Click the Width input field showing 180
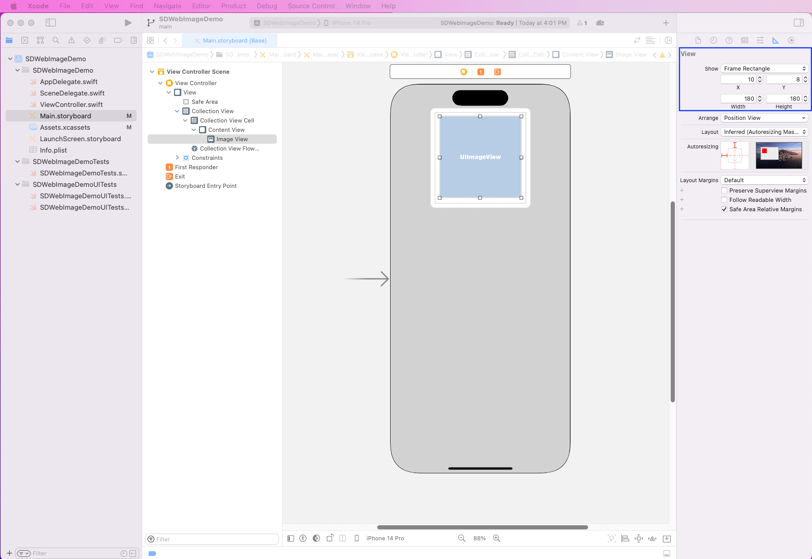812x559 pixels. [738, 99]
